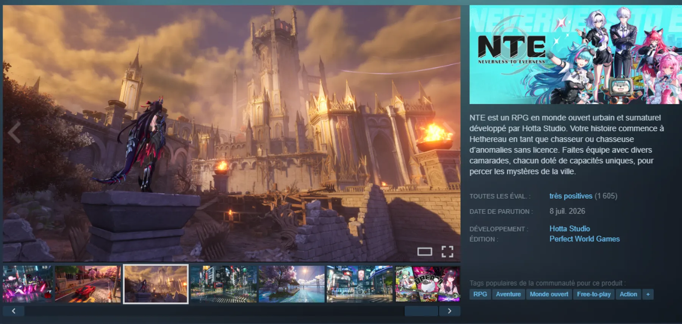Switch the media viewer to theater mode
The width and height of the screenshot is (682, 324).
tap(424, 251)
